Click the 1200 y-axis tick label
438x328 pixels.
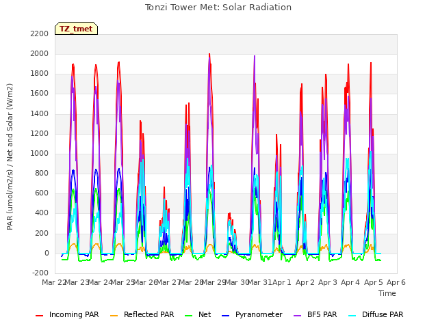(40, 134)
